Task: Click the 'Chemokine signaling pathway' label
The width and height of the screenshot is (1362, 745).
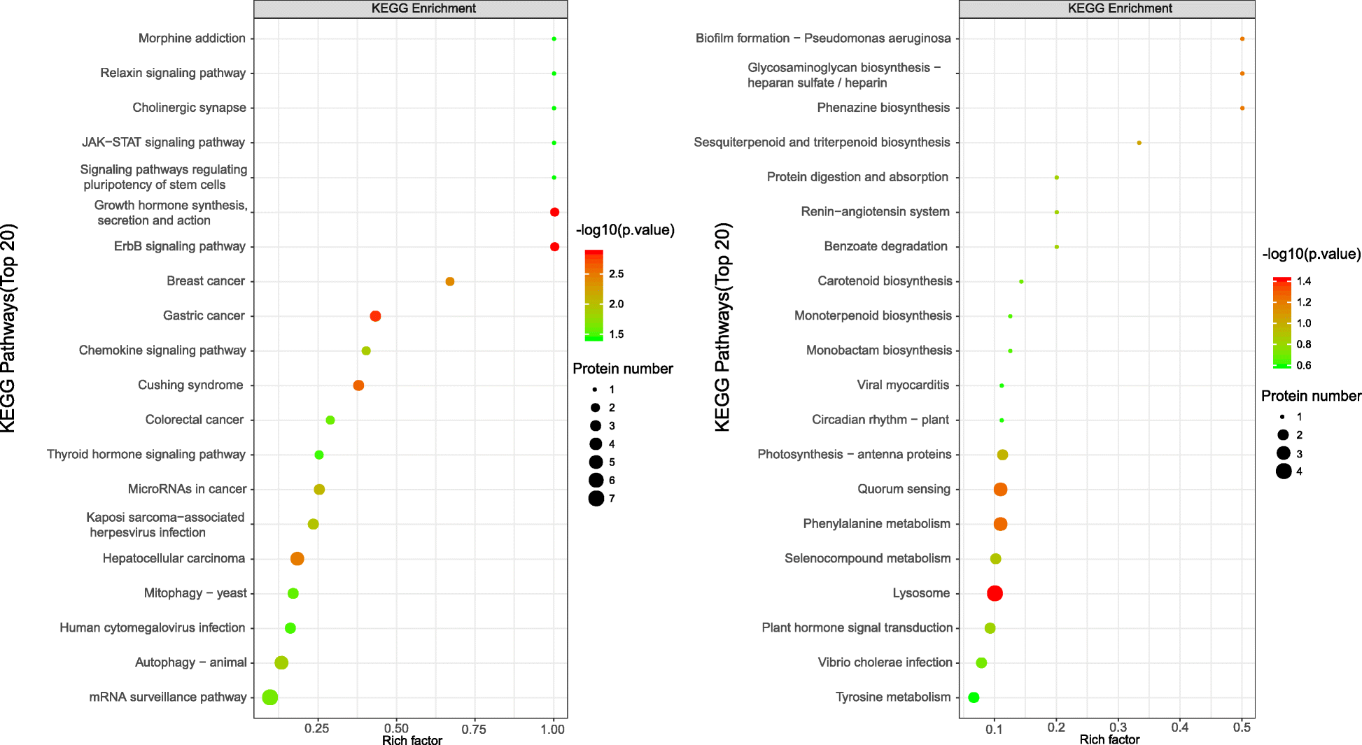Action: click(x=162, y=350)
